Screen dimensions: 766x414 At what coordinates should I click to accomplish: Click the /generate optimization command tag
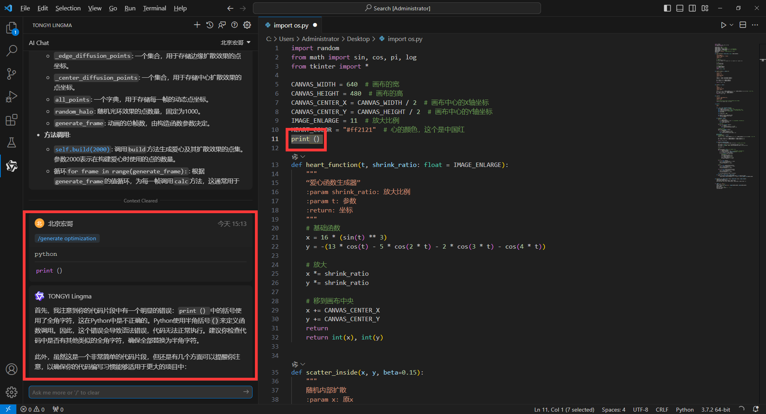coord(67,238)
